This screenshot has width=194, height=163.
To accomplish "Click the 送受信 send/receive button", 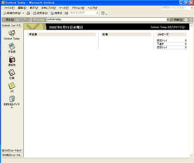I will (x=40, y=13).
